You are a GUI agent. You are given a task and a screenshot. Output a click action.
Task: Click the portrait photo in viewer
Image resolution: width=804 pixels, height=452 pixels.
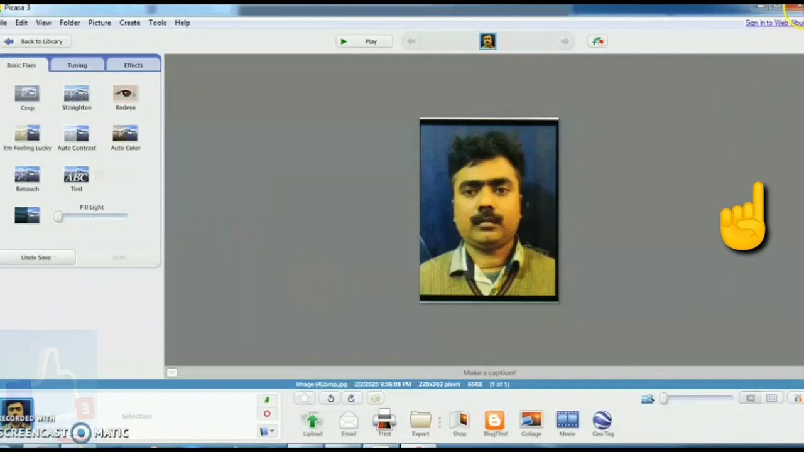489,210
